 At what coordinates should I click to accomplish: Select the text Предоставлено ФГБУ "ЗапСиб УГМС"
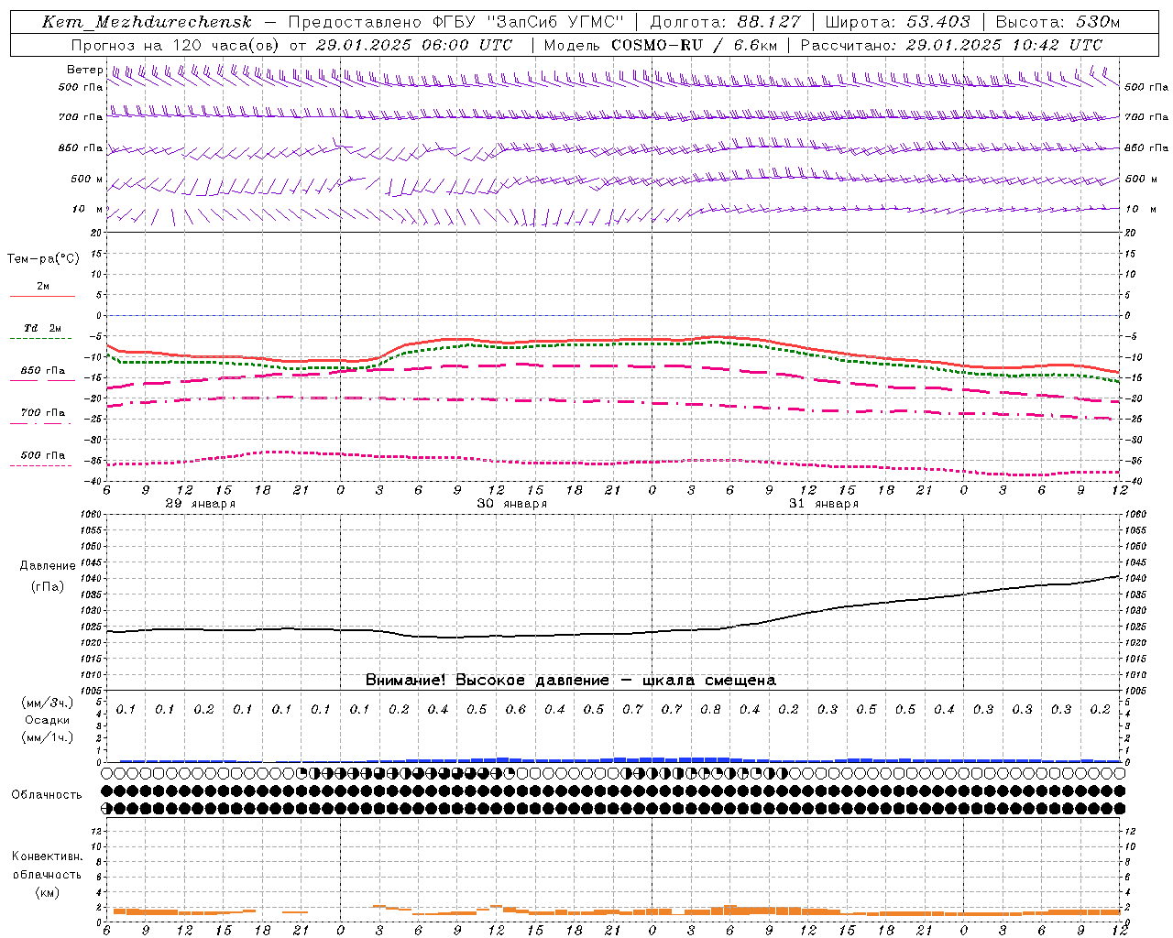pyautogui.click(x=455, y=22)
